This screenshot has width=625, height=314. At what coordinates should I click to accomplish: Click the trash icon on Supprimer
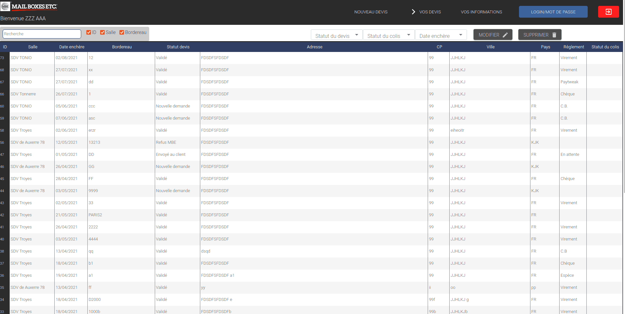(x=554, y=35)
